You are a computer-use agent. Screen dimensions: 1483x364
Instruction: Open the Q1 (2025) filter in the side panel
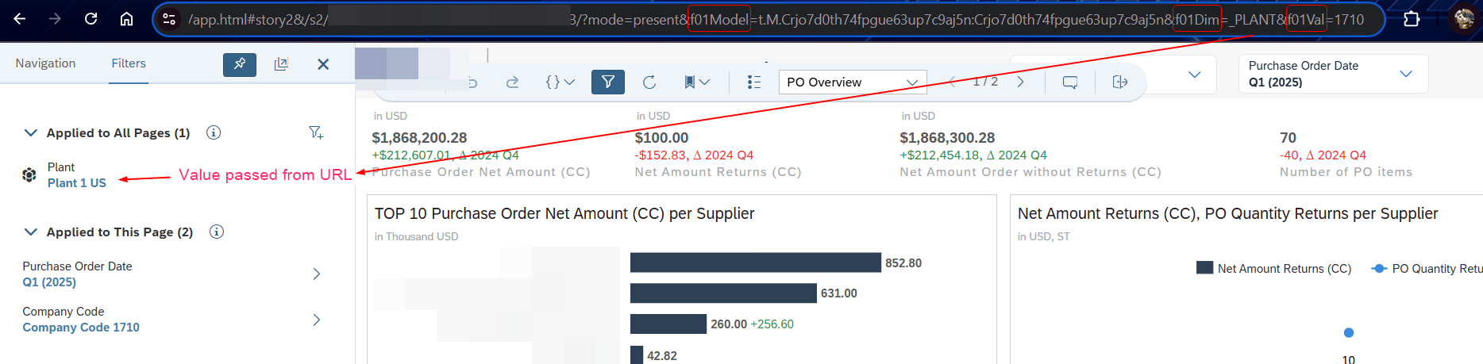pyautogui.click(x=49, y=282)
